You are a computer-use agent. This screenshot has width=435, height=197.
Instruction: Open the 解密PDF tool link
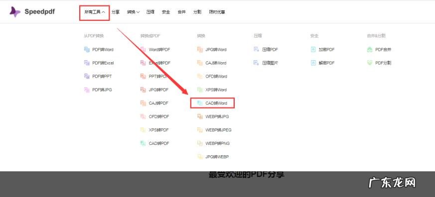(326, 63)
